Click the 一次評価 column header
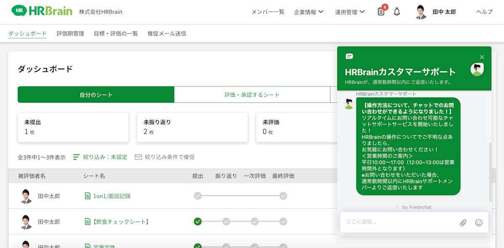Viewport: 504px width, 248px height. [255, 176]
